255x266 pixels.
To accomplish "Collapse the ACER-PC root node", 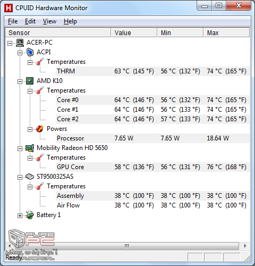I will pyautogui.click(x=10, y=43).
